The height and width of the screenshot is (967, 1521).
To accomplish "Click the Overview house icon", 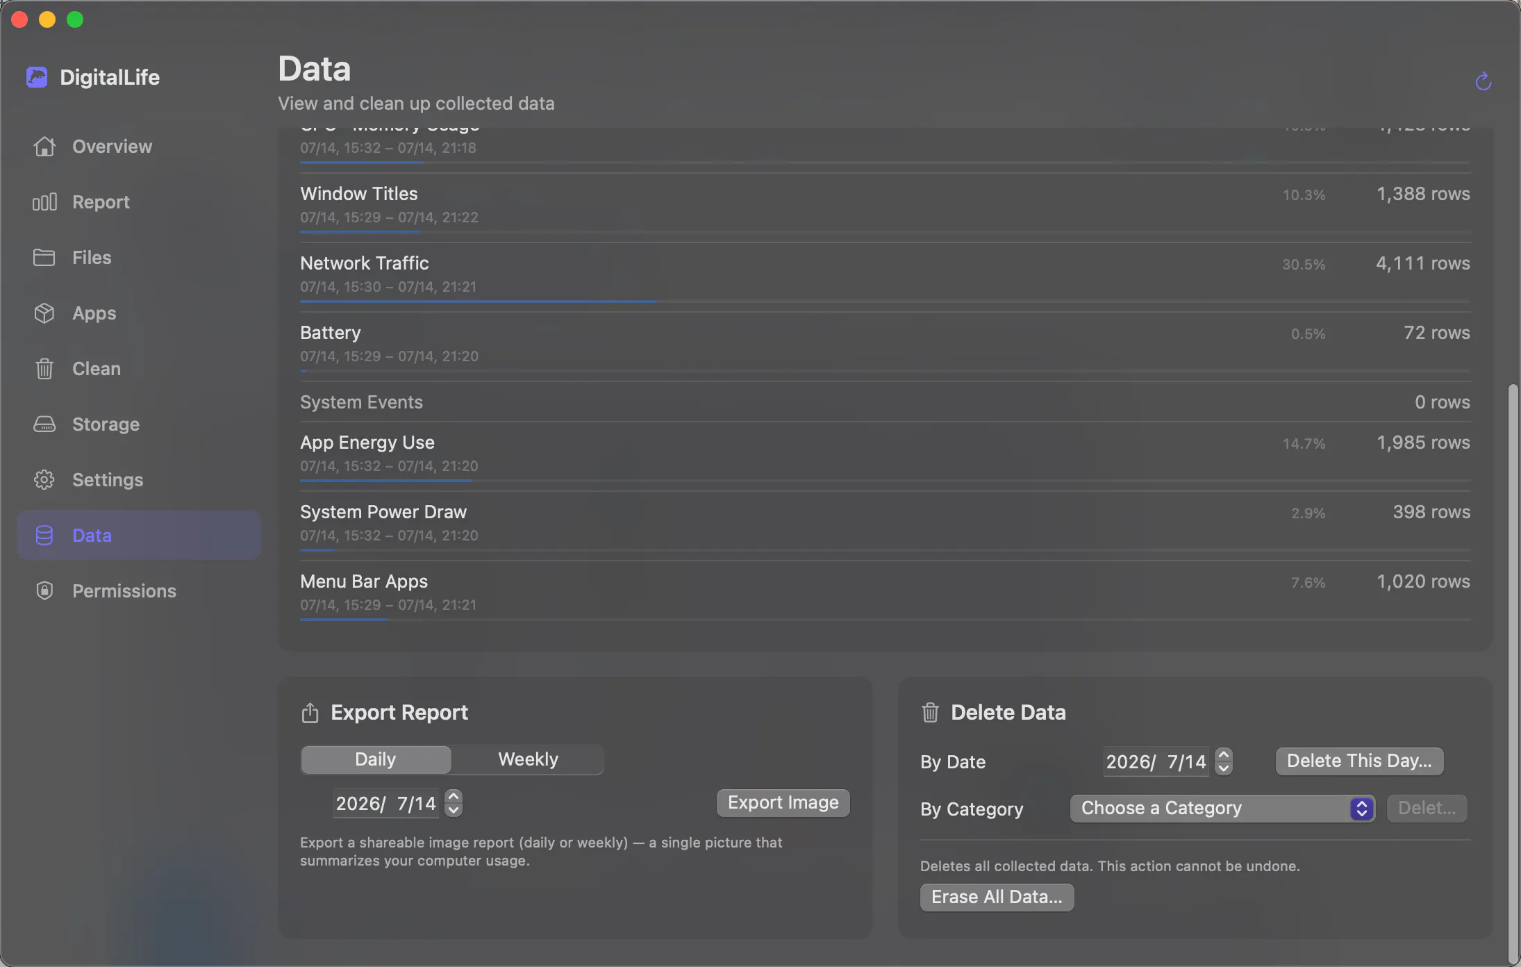I will [x=44, y=147].
